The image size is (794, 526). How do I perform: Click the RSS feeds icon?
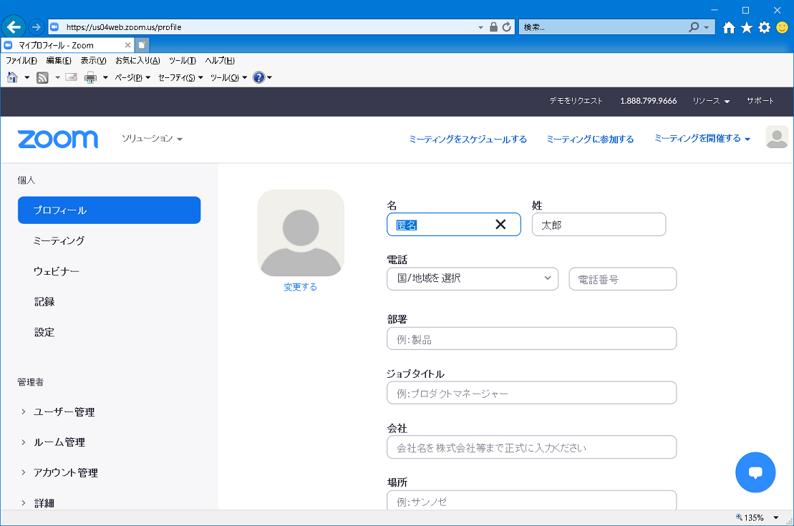click(42, 77)
